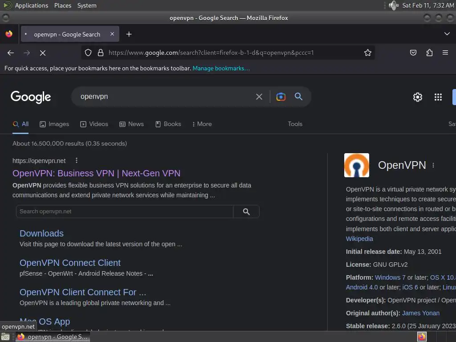Open the Android 4.0 platform link
This screenshot has height=342, width=456.
pos(362,287)
